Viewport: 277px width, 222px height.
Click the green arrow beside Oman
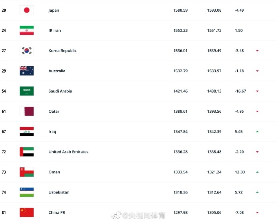coord(257,172)
